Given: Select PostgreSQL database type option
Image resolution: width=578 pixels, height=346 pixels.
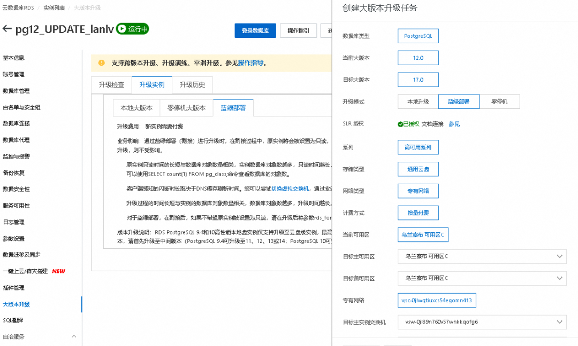Looking at the screenshot, I should pos(418,36).
